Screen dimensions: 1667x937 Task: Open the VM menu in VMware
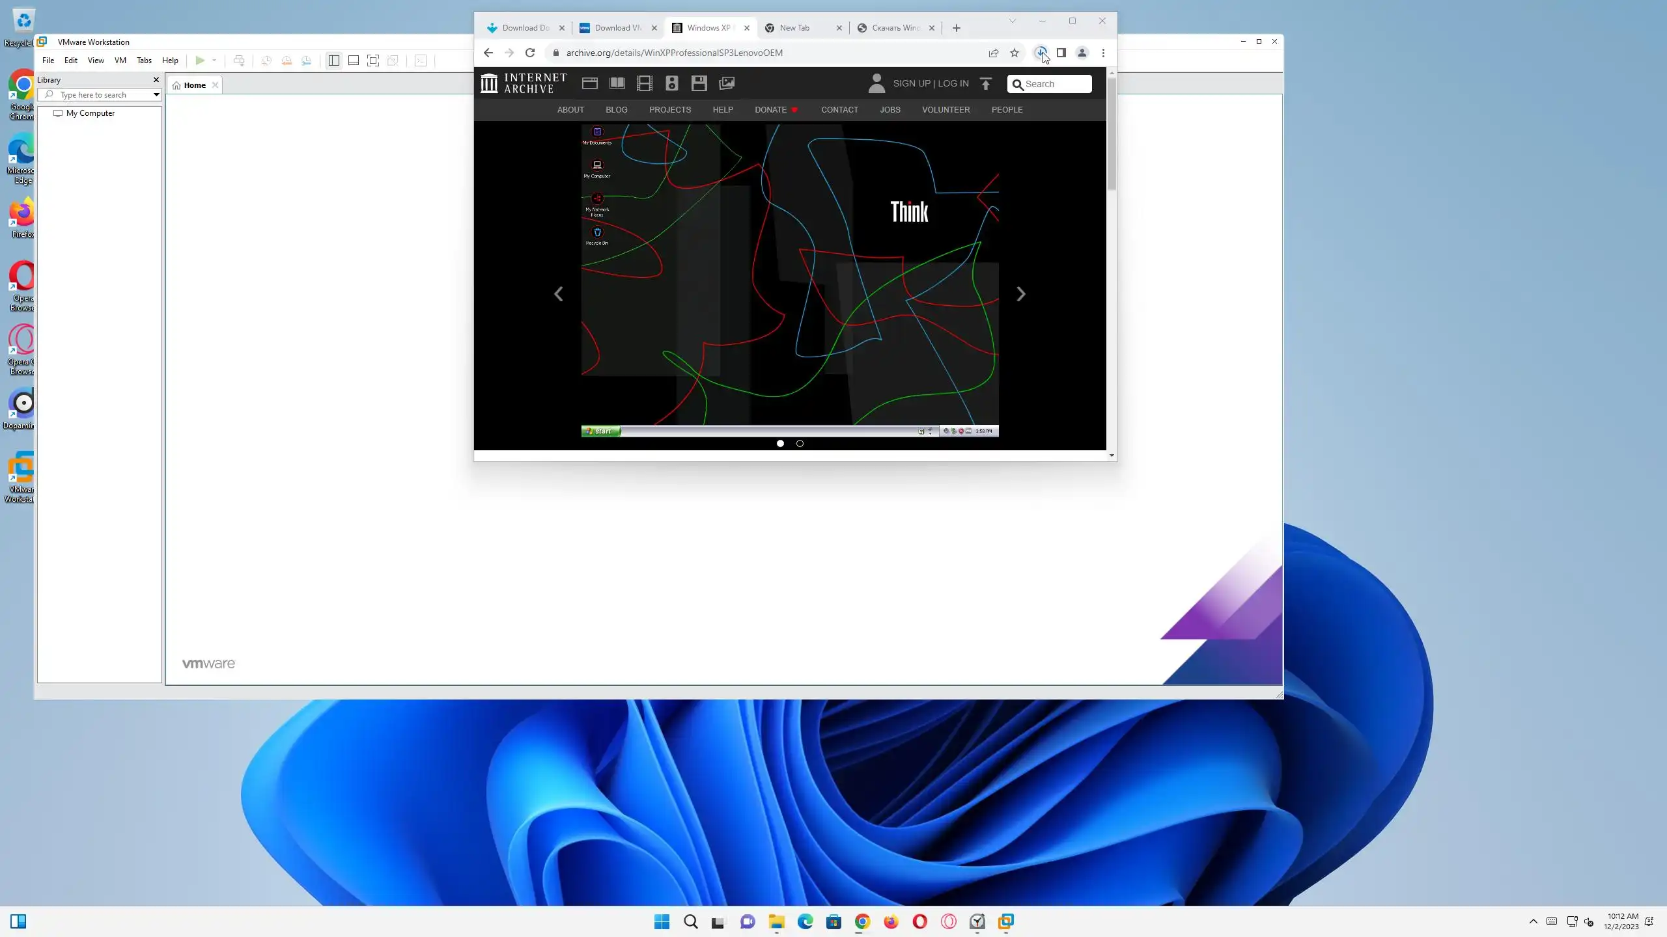(120, 61)
